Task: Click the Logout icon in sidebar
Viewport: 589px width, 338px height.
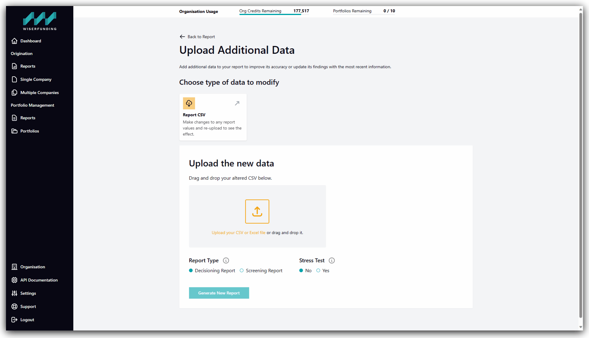Action: click(14, 320)
